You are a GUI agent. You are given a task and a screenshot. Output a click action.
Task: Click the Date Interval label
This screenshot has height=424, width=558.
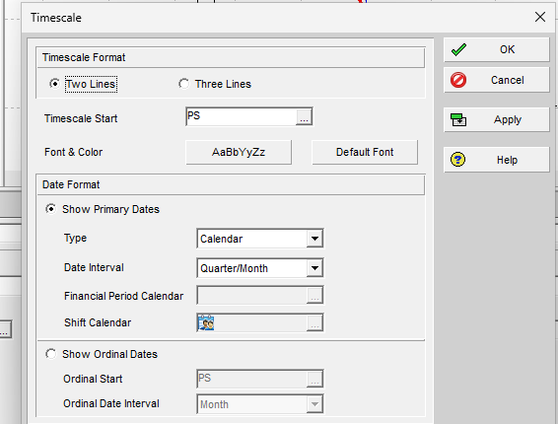click(94, 267)
